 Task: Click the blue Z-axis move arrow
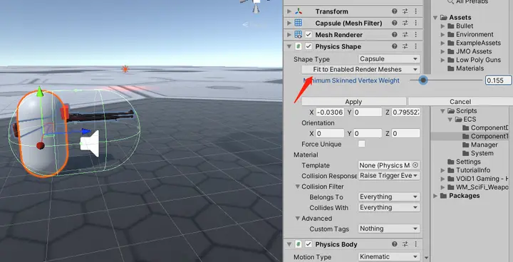[x=85, y=131]
